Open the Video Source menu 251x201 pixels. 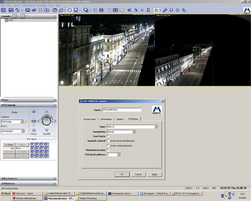tap(28, 5)
